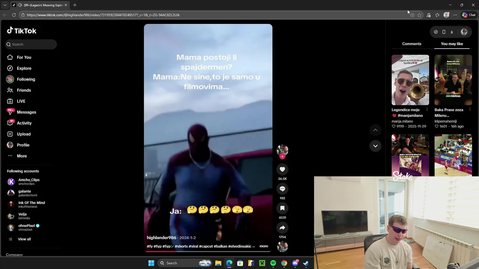The height and width of the screenshot is (269, 479).
Task: Open the LIVE section
Action: [21, 101]
